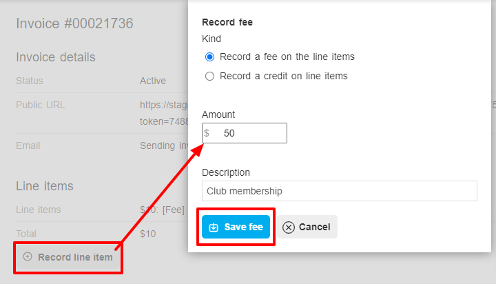This screenshot has width=496, height=284.
Task: Click the Record fee dialog title
Action: pyautogui.click(x=227, y=22)
